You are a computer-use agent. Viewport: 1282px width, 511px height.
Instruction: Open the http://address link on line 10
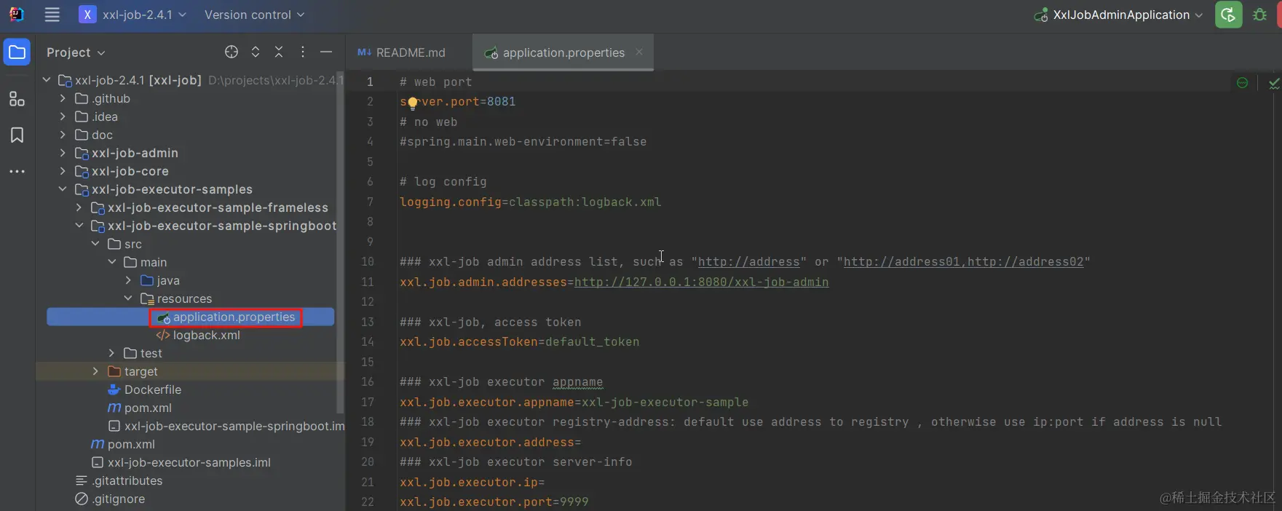(748, 261)
